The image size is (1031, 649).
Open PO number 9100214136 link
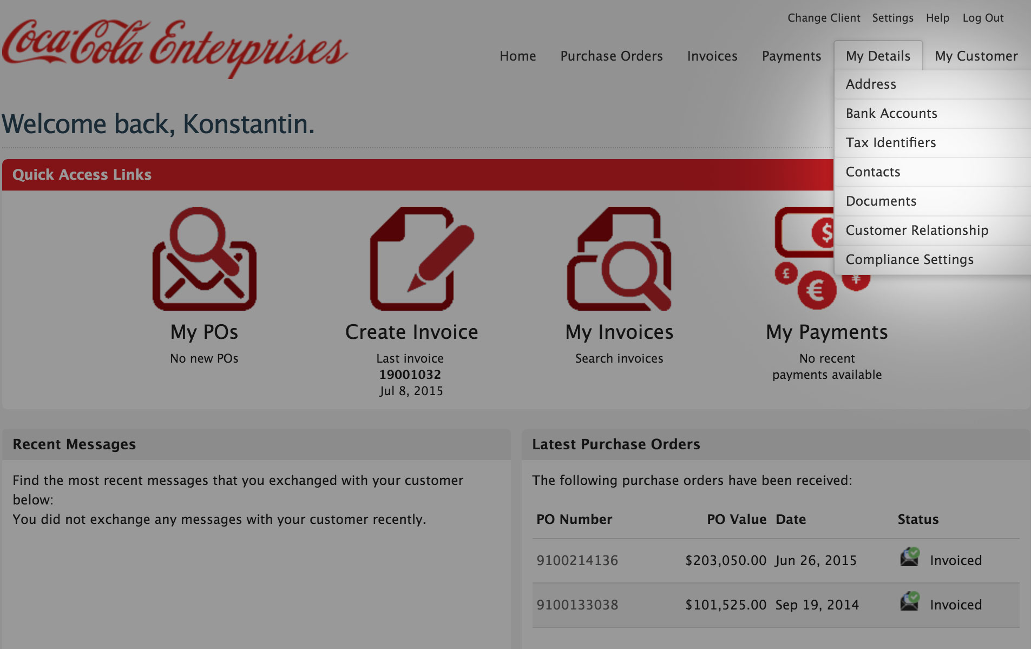point(577,560)
